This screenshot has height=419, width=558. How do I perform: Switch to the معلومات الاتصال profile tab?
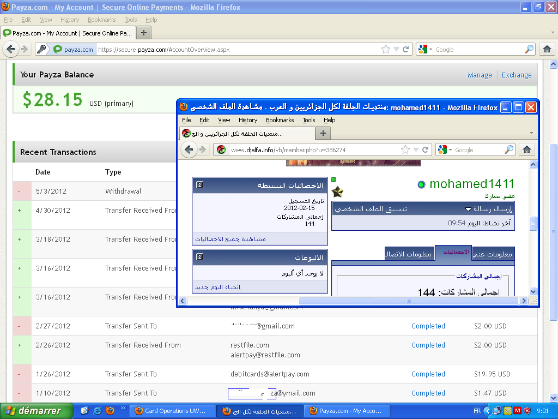pos(409,254)
